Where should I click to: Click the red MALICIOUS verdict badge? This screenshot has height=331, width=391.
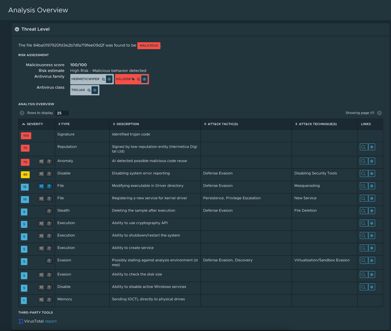(x=149, y=45)
